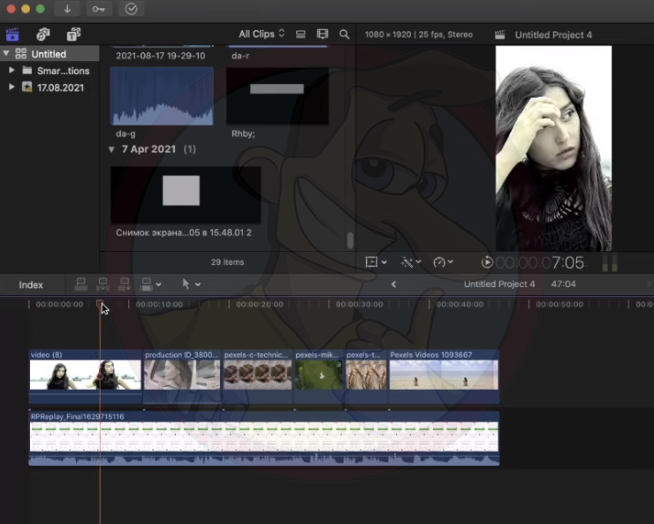Click the 29 items status text
The width and height of the screenshot is (654, 524).
pyautogui.click(x=227, y=262)
